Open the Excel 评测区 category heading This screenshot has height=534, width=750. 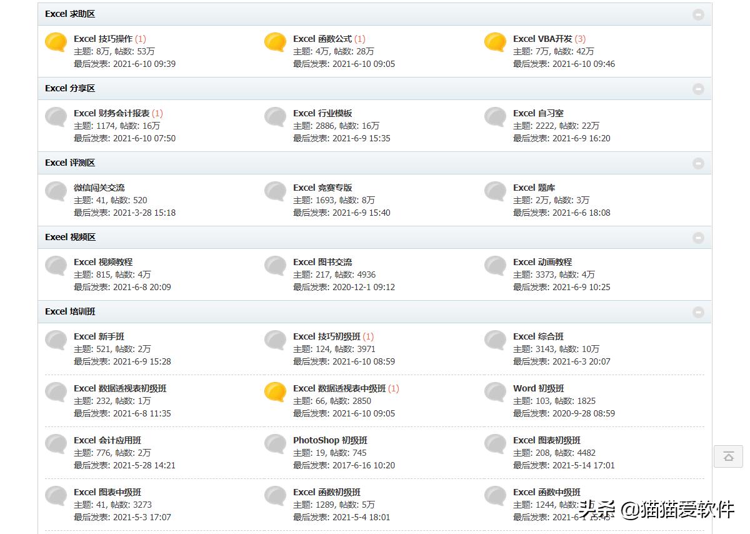pyautogui.click(x=70, y=163)
